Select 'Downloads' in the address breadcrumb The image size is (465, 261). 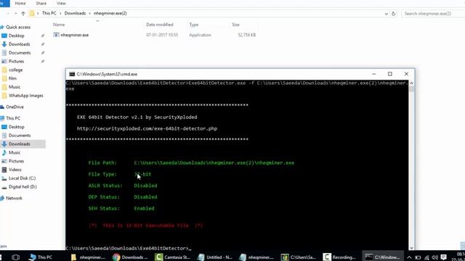click(x=75, y=13)
